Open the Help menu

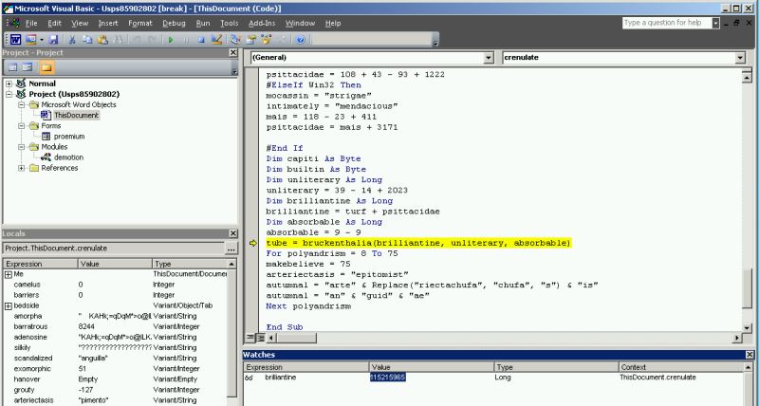pyautogui.click(x=333, y=23)
